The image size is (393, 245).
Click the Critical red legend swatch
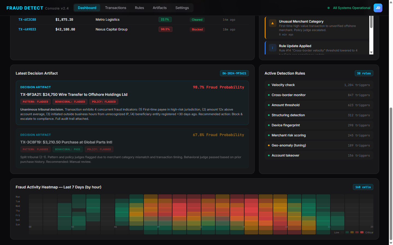point(362,232)
